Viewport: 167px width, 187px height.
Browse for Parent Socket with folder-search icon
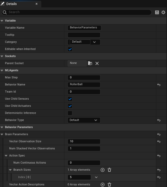[90, 63]
